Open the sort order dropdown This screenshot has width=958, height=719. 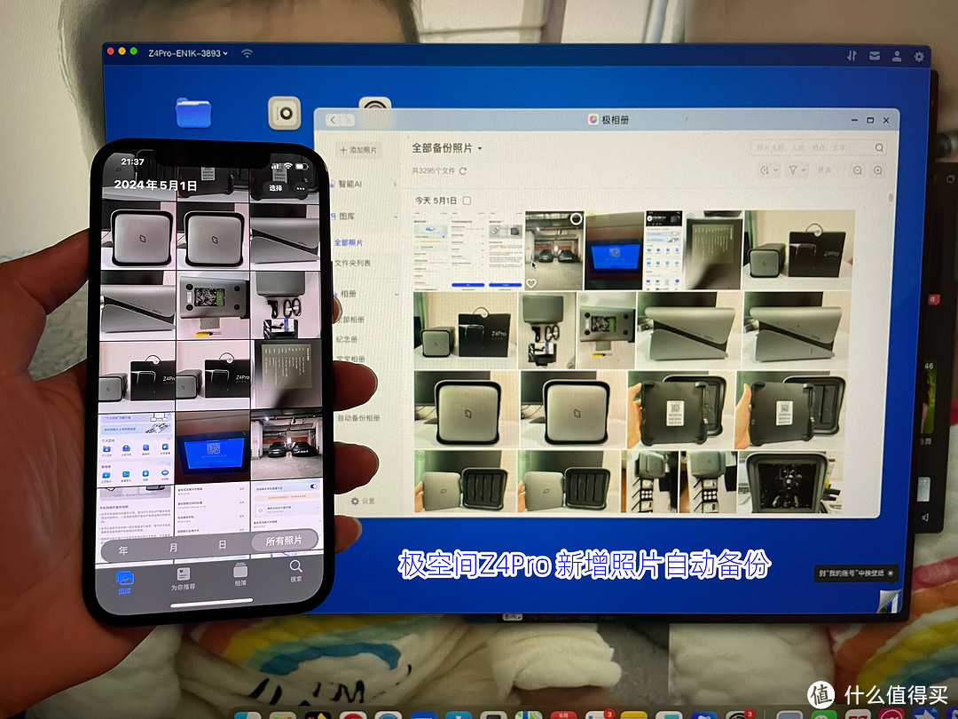(x=768, y=170)
